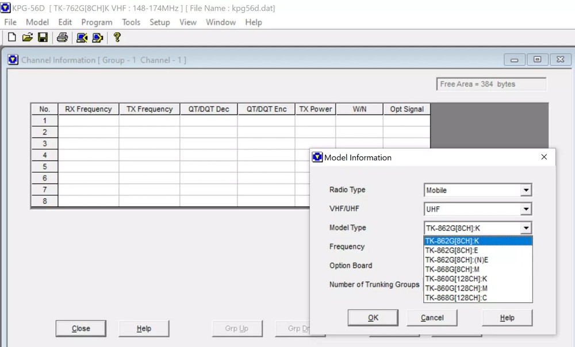Open the Edit menu
Screen dimensions: 575x347
[x=65, y=22]
